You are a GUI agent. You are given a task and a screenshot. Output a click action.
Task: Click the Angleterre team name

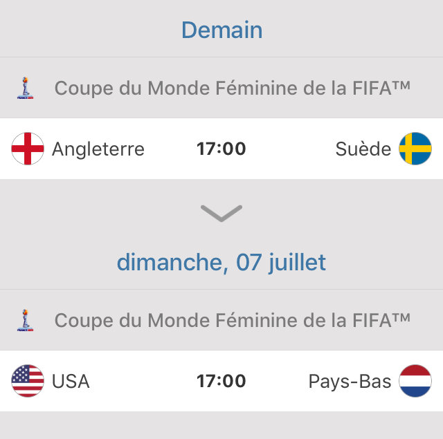(98, 149)
